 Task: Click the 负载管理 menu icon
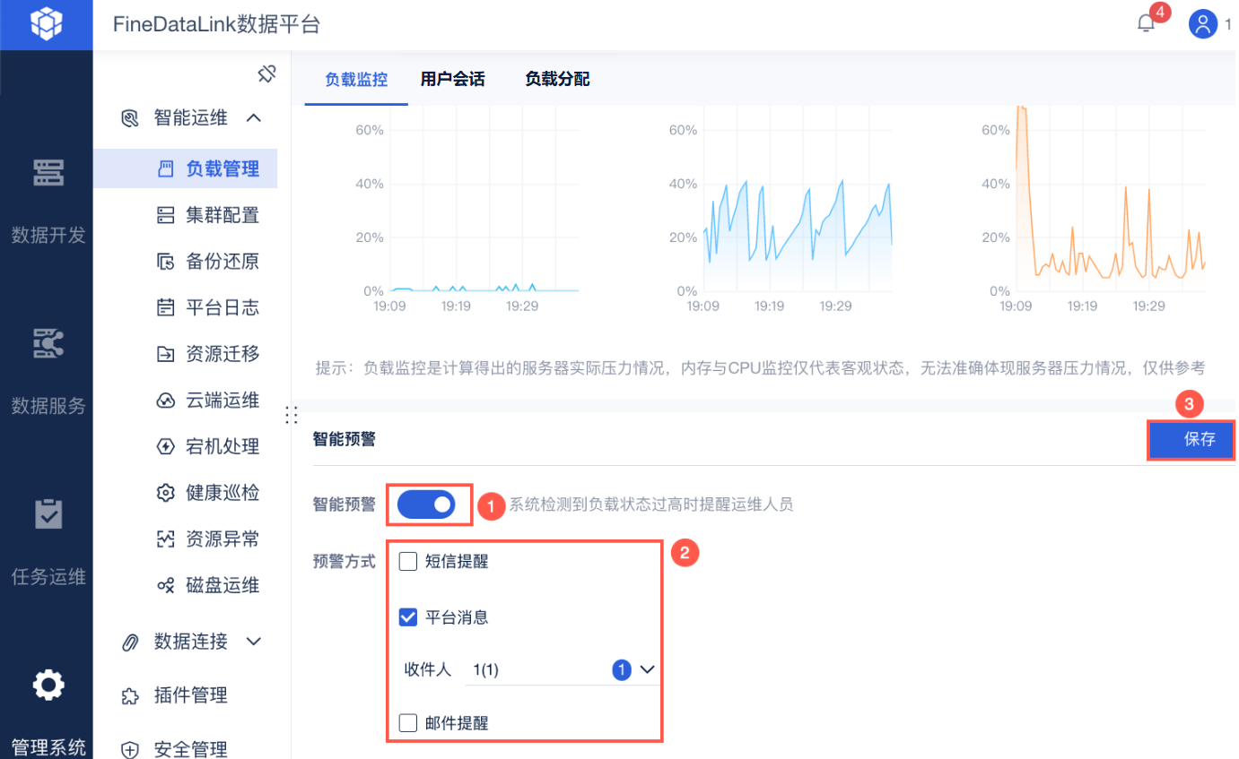(x=165, y=168)
